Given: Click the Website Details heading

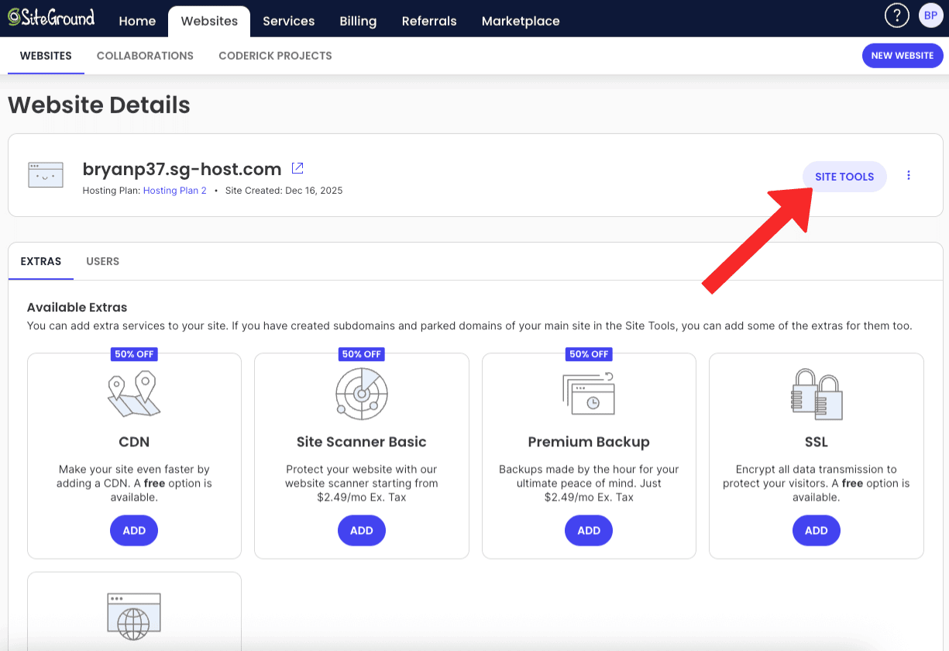Looking at the screenshot, I should 99,105.
